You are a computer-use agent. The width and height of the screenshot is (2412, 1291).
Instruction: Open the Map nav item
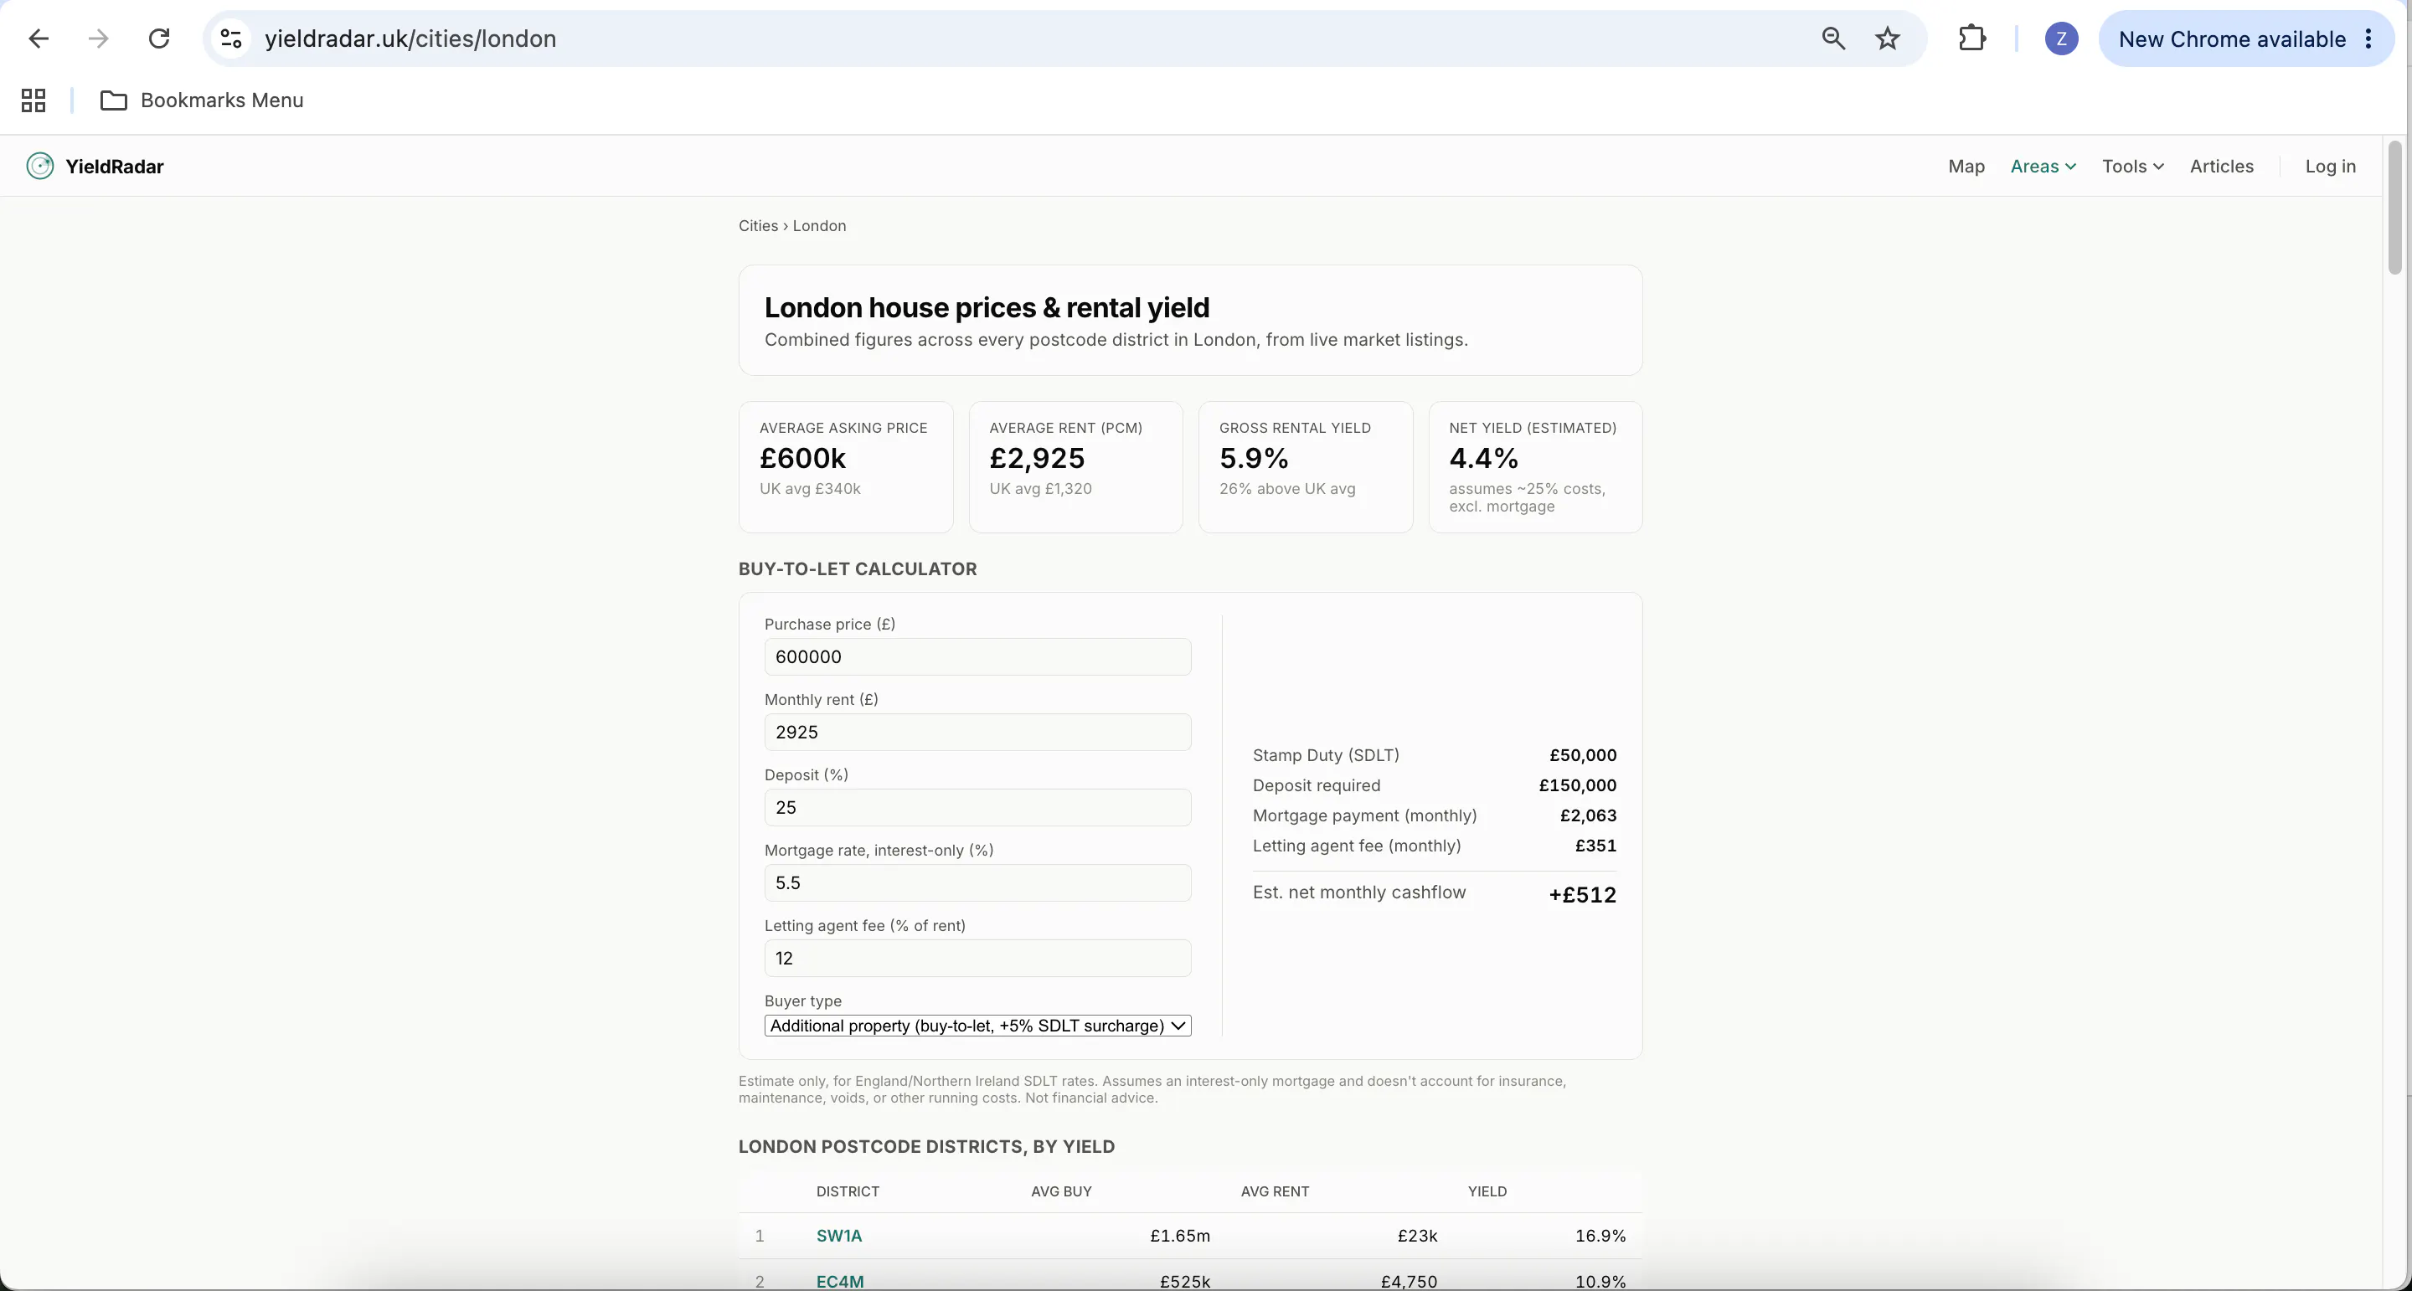coord(1966,167)
